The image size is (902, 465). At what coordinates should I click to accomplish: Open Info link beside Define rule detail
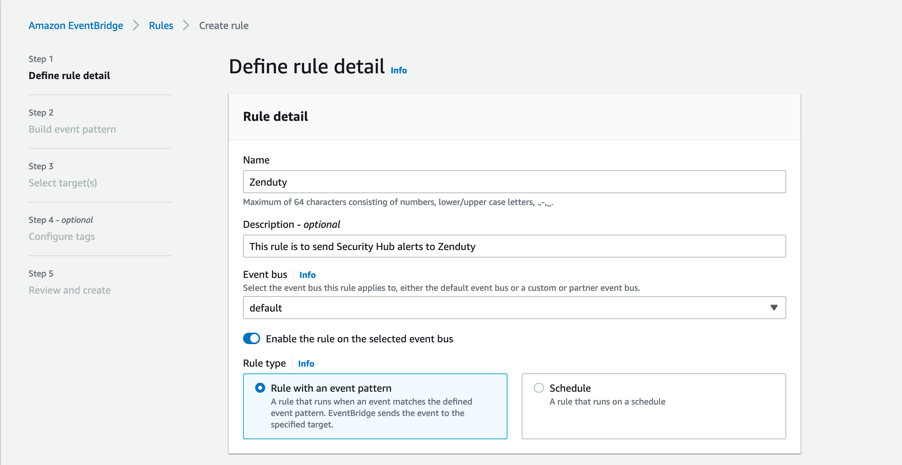tap(398, 70)
